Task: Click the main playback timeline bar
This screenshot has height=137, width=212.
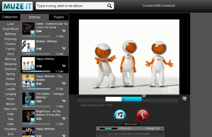Action: coord(128,99)
